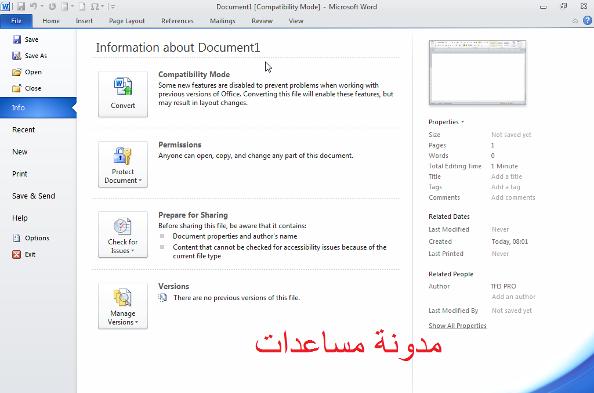
Task: Click the Undo icon in Quick Access Toolbar
Action: coord(34,6)
